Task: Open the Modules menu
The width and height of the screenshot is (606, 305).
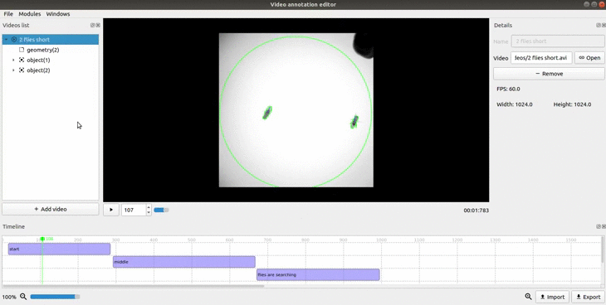Action: 30,14
